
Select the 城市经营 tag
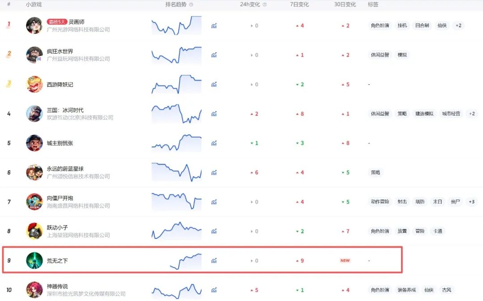451,114
